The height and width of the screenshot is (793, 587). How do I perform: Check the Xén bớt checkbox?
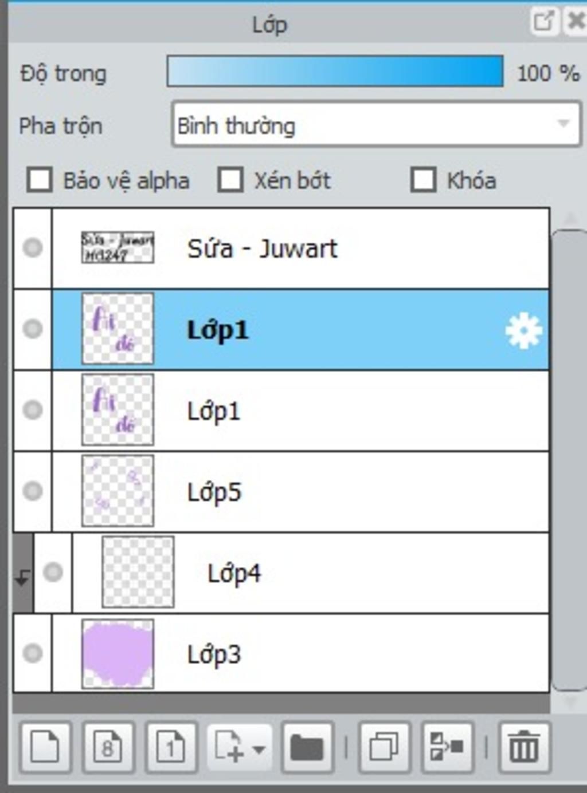click(x=230, y=180)
